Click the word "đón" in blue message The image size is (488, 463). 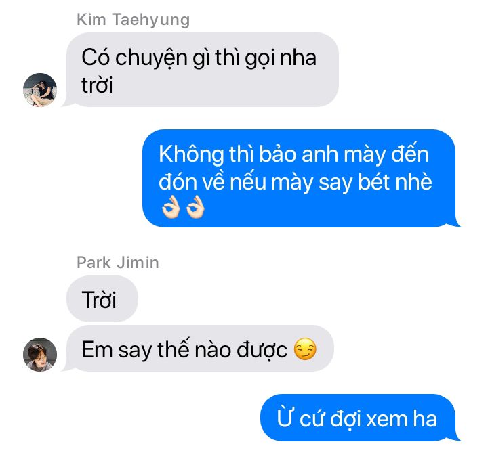click(x=178, y=181)
